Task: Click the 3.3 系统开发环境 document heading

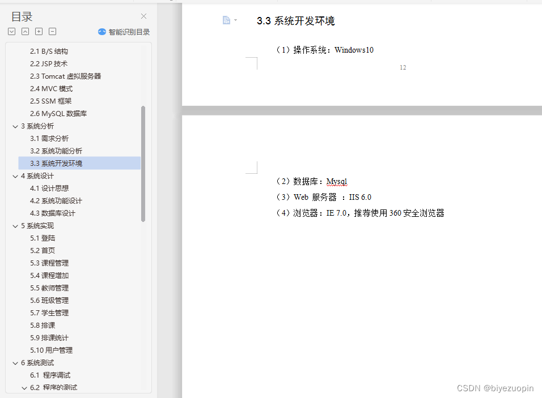Action: click(x=296, y=21)
